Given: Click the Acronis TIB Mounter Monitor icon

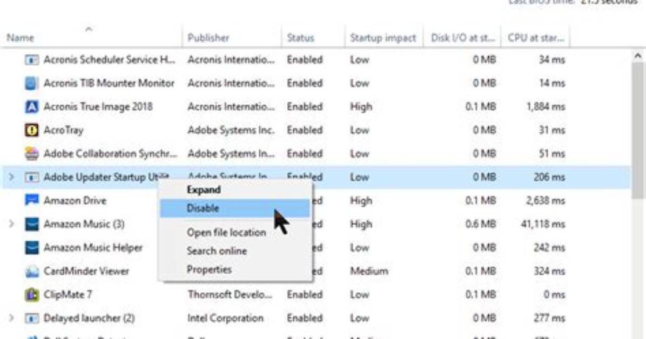Looking at the screenshot, I should point(32,83).
